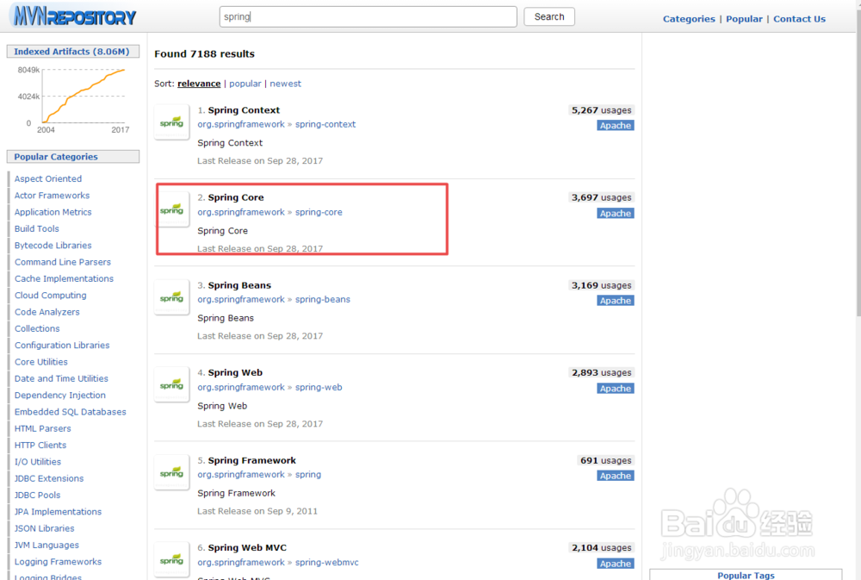Screen dimensions: 861x580
Task: Click the Spring Beans logo thumbnail
Action: (172, 296)
